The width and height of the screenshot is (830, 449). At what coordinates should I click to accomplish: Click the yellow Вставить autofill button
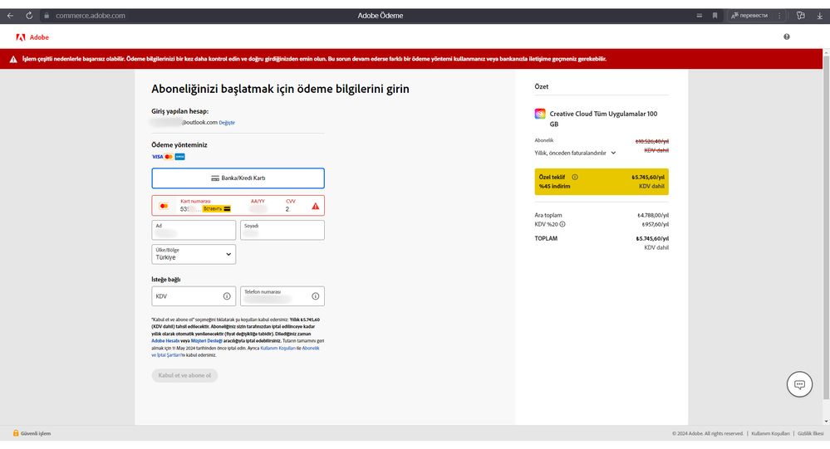[x=217, y=209]
